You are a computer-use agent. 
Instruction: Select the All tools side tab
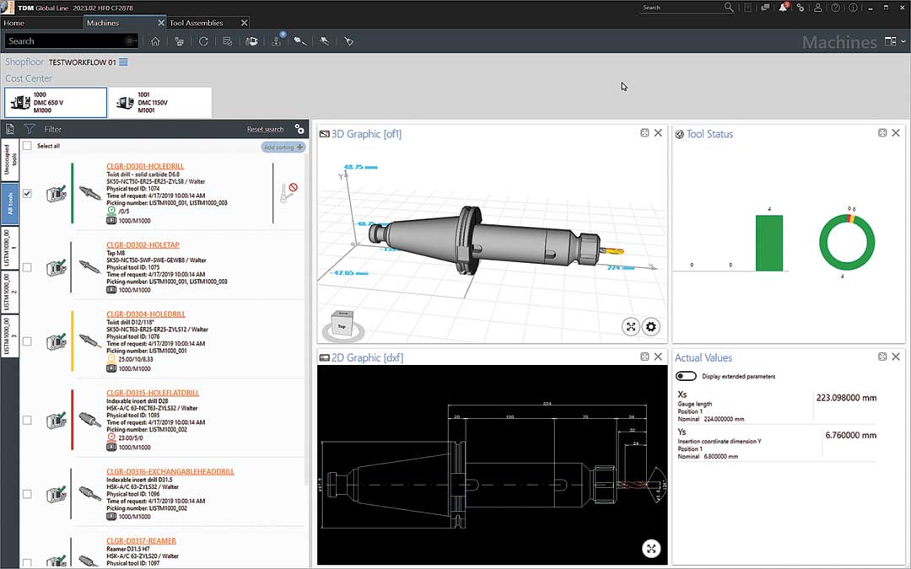(x=10, y=203)
